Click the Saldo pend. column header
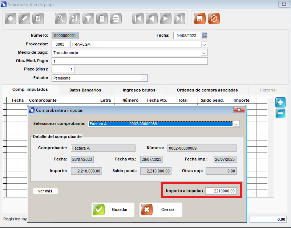Image resolution: width=291 pixels, height=228 pixels. click(x=212, y=100)
